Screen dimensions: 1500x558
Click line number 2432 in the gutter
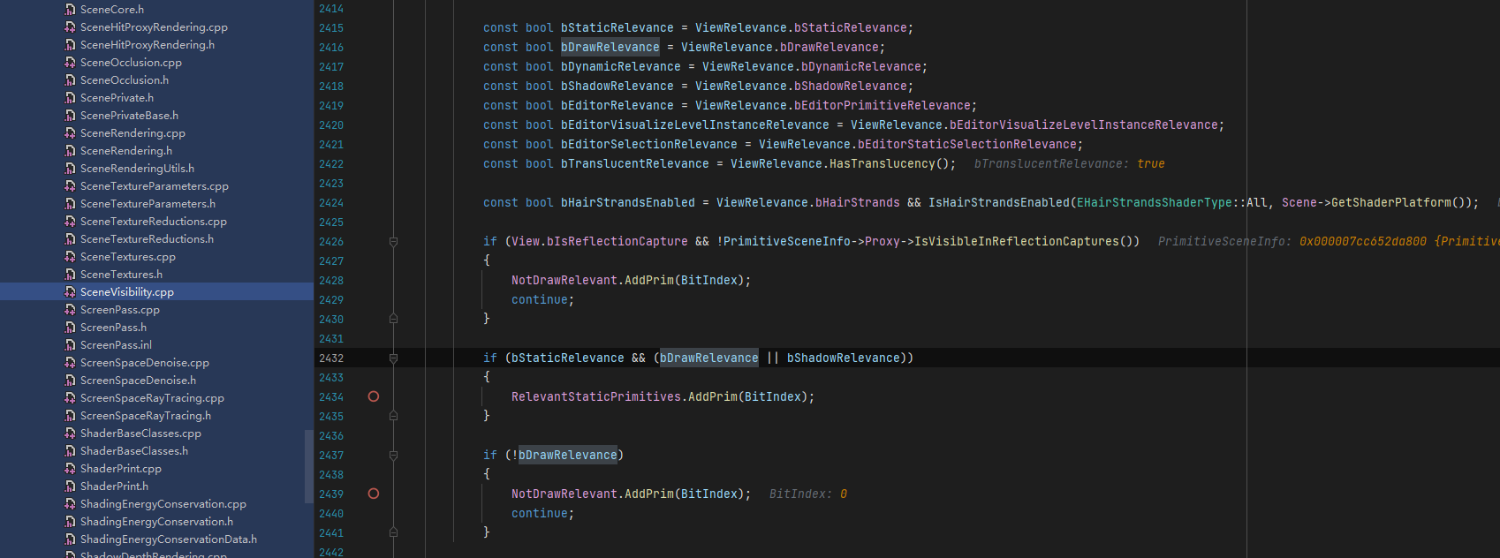[x=331, y=358]
